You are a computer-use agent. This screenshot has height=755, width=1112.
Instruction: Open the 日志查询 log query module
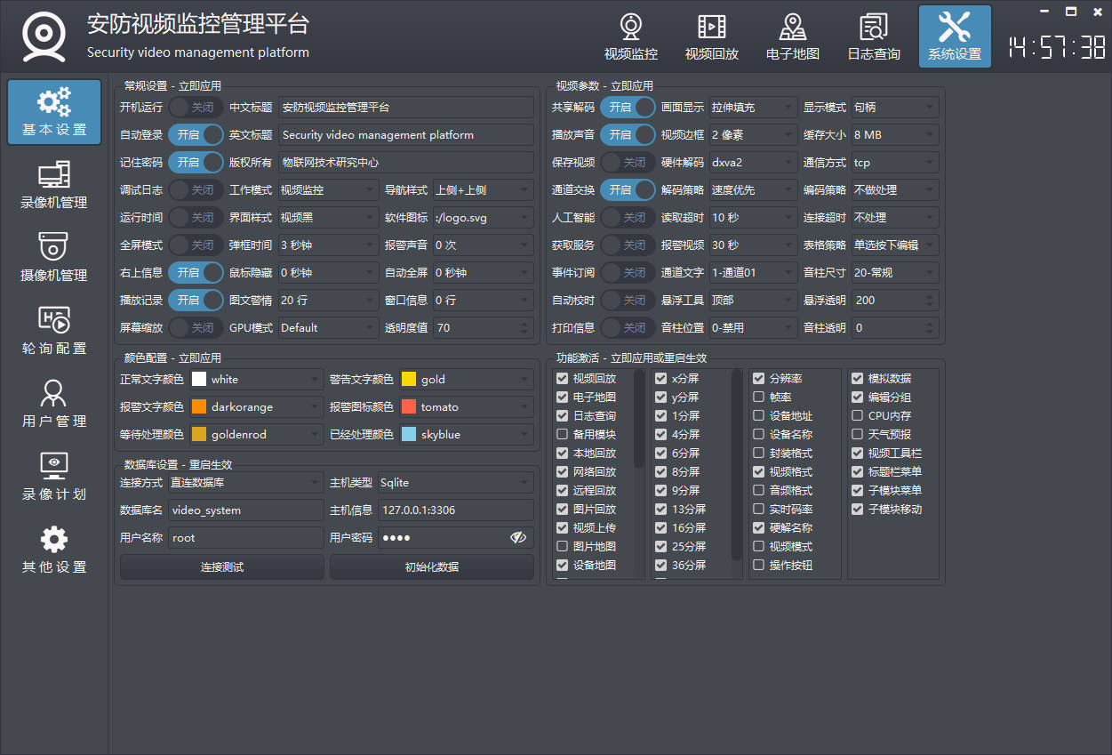pyautogui.click(x=873, y=37)
